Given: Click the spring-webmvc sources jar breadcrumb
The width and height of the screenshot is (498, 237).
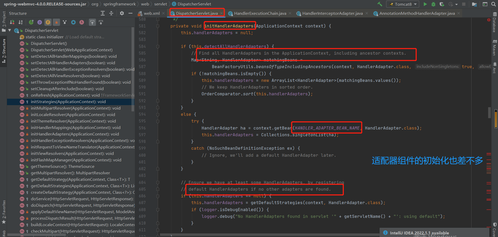Looking at the screenshot, I should point(45,4).
